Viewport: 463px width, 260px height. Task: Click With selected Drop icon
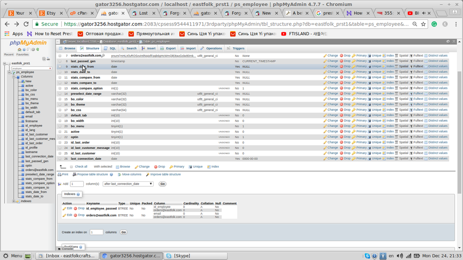(156, 167)
